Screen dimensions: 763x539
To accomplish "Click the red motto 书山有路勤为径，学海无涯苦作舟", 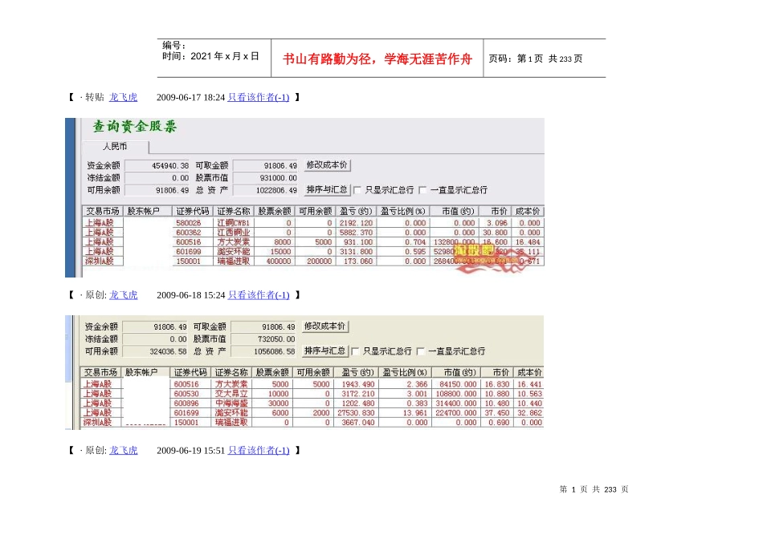I will [377, 59].
